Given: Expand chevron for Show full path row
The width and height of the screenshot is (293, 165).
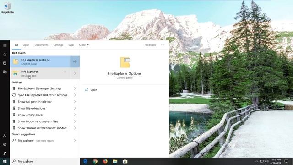Looking at the screenshot, I should (75, 102).
